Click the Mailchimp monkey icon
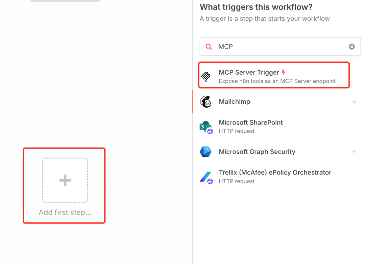This screenshot has height=265, width=365. pyautogui.click(x=205, y=102)
